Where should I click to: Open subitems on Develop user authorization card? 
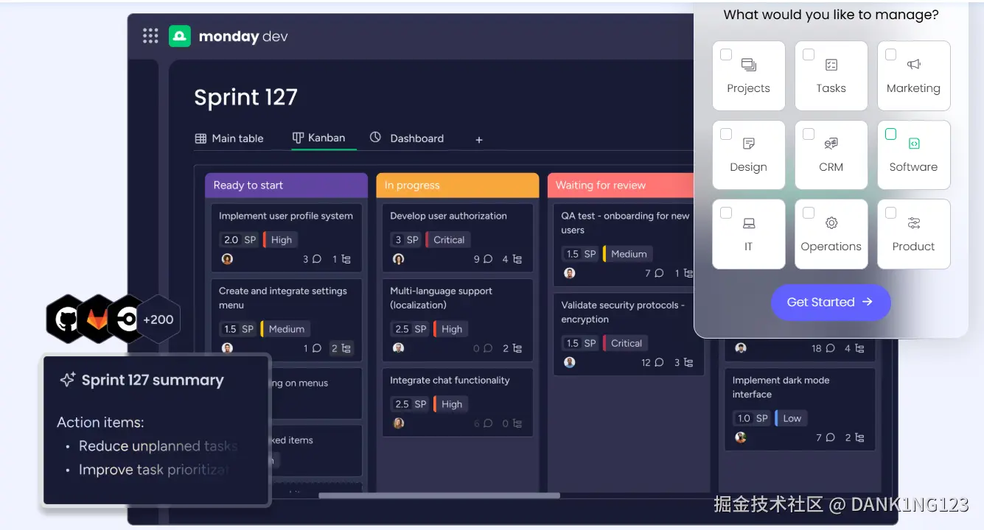click(512, 259)
